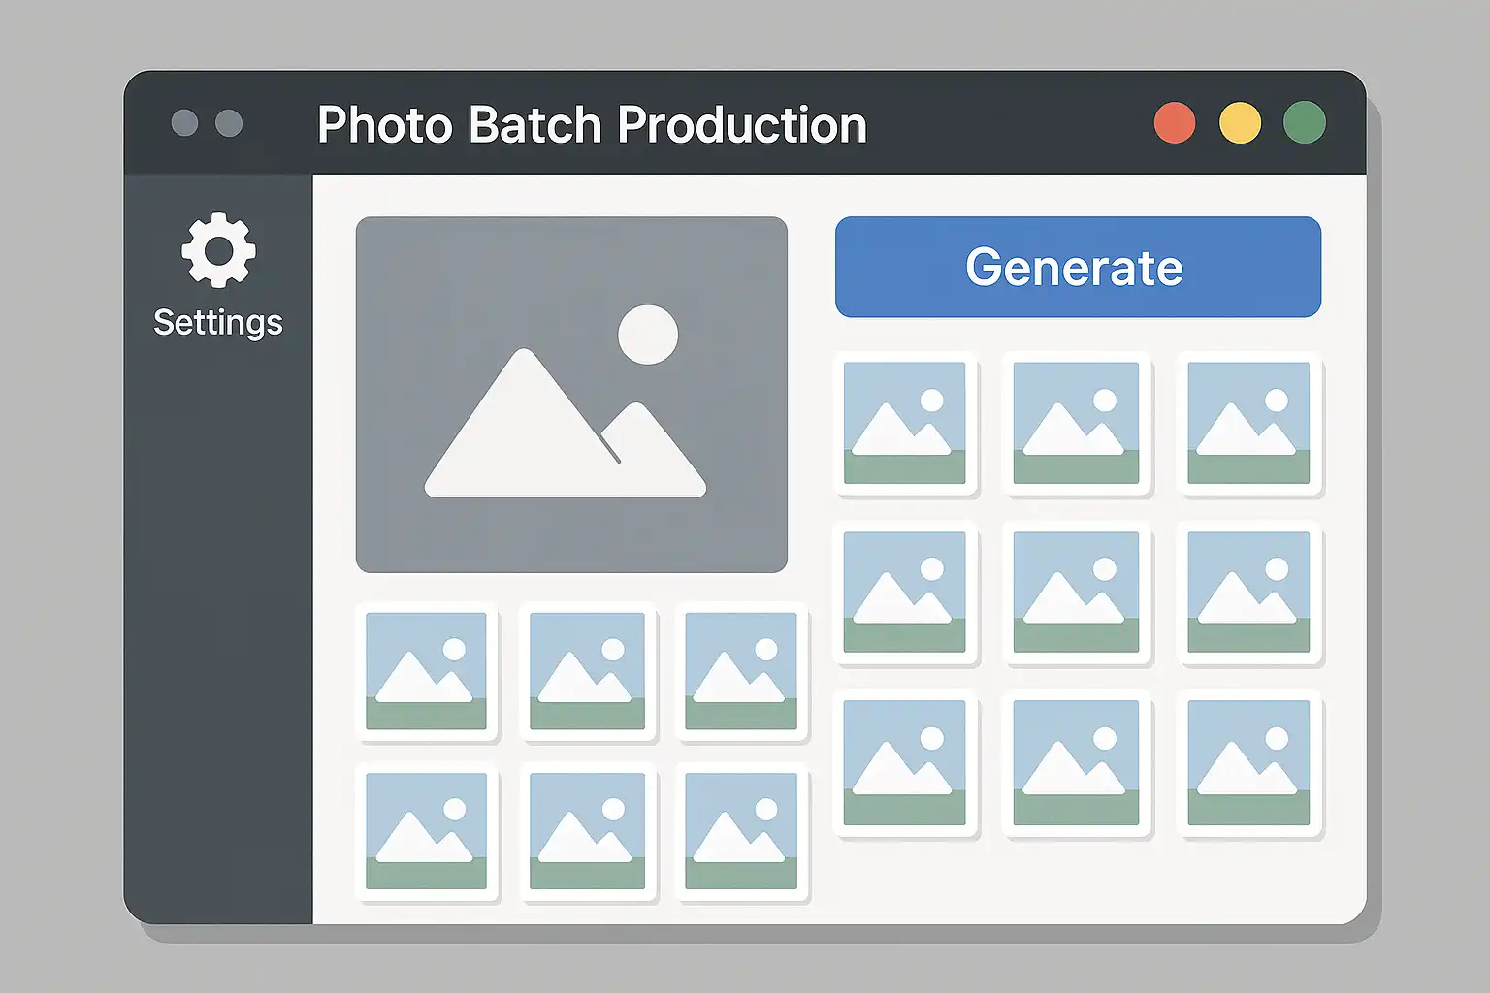Click the green circle in title bar
Image resolution: width=1490 pixels, height=993 pixels.
(x=1304, y=123)
